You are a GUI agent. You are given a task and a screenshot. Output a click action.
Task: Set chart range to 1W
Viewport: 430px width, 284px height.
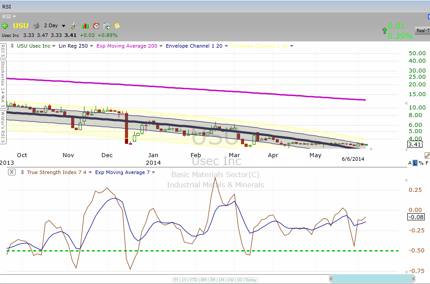(x=230, y=280)
